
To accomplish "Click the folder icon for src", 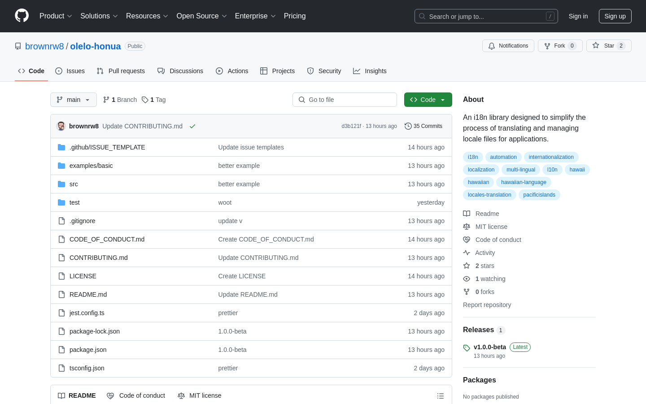I will coord(61,184).
